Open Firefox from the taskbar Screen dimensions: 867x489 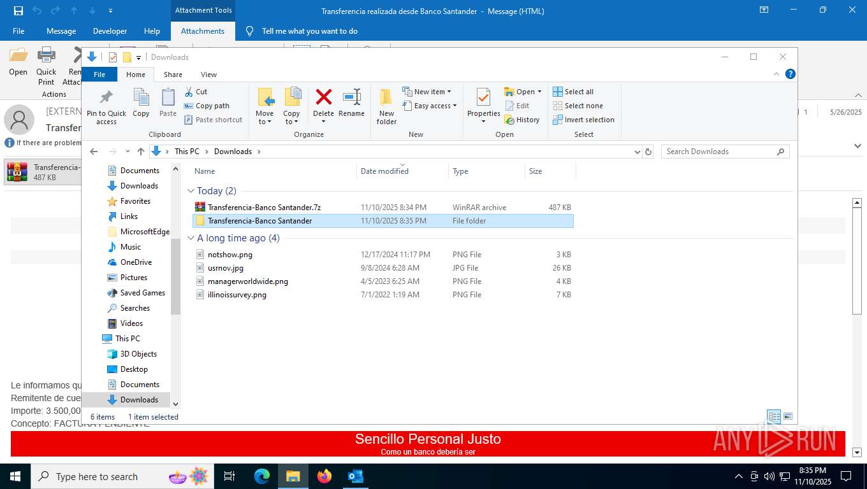[324, 476]
